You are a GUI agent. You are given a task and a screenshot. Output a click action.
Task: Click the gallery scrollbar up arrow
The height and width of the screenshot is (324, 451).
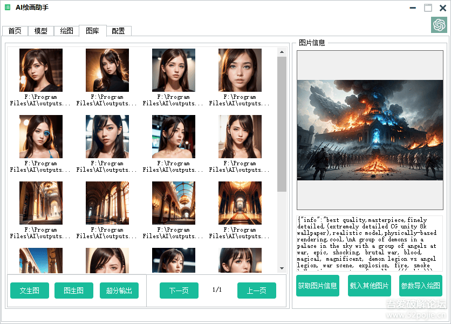282,52
